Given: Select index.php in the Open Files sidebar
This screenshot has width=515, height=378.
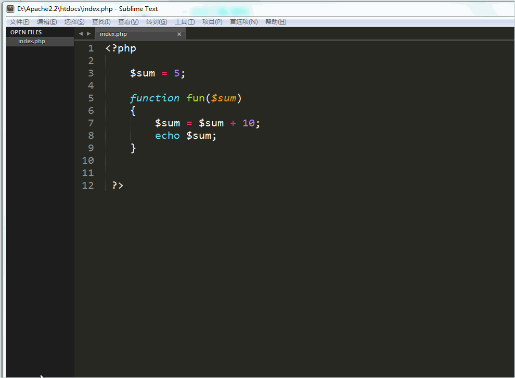Looking at the screenshot, I should pyautogui.click(x=40, y=42).
